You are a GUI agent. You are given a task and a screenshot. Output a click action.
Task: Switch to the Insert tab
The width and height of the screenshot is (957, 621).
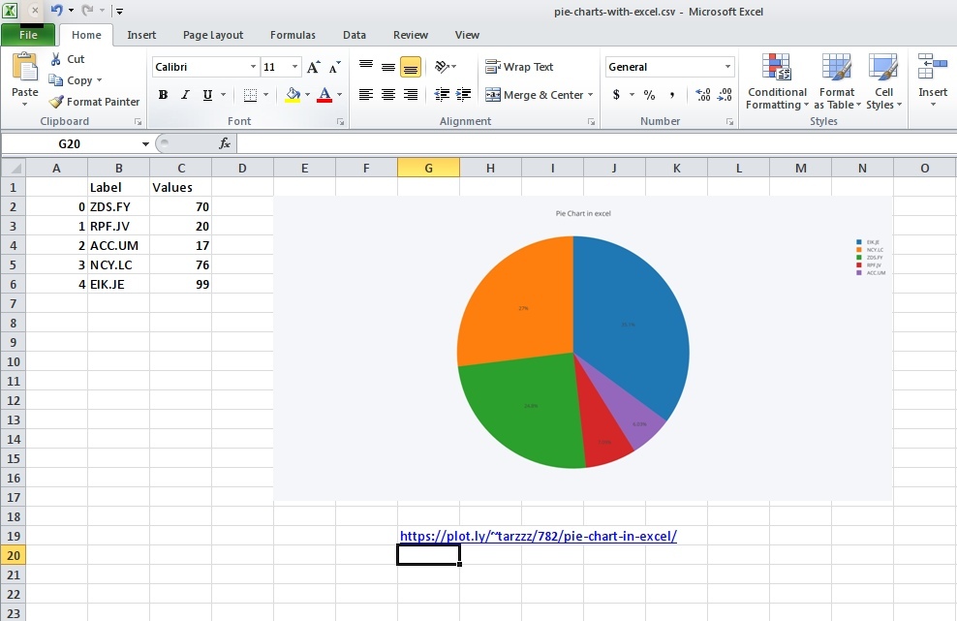click(x=141, y=35)
